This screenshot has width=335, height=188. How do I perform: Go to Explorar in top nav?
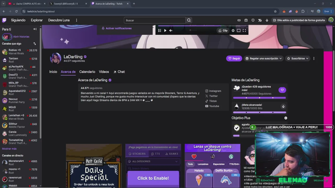(x=37, y=20)
